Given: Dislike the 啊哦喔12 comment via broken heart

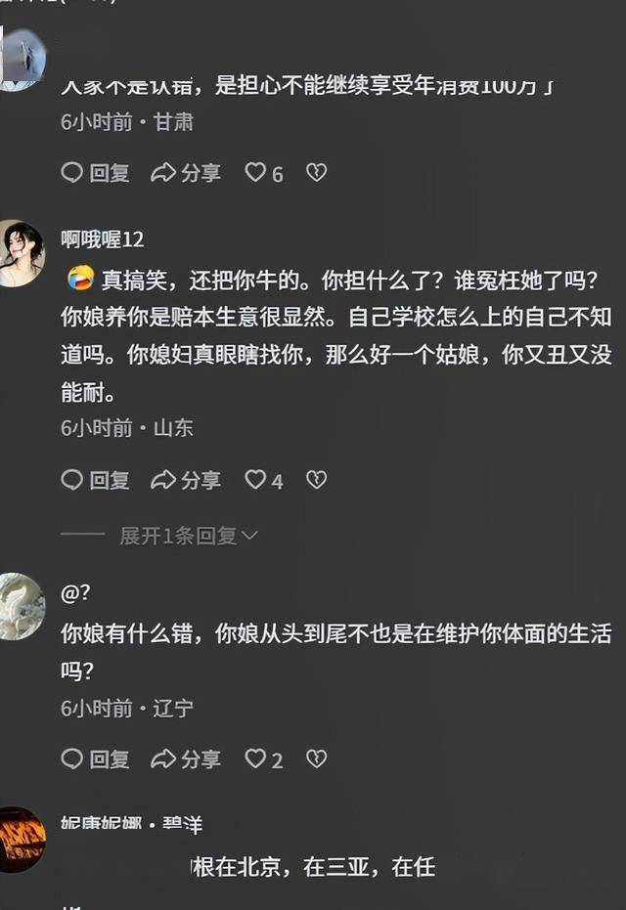Looking at the screenshot, I should pos(317,479).
